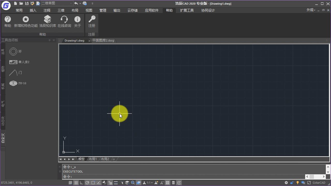
Task: Click the save icon in quick access toolbar
Action: click(27, 3)
